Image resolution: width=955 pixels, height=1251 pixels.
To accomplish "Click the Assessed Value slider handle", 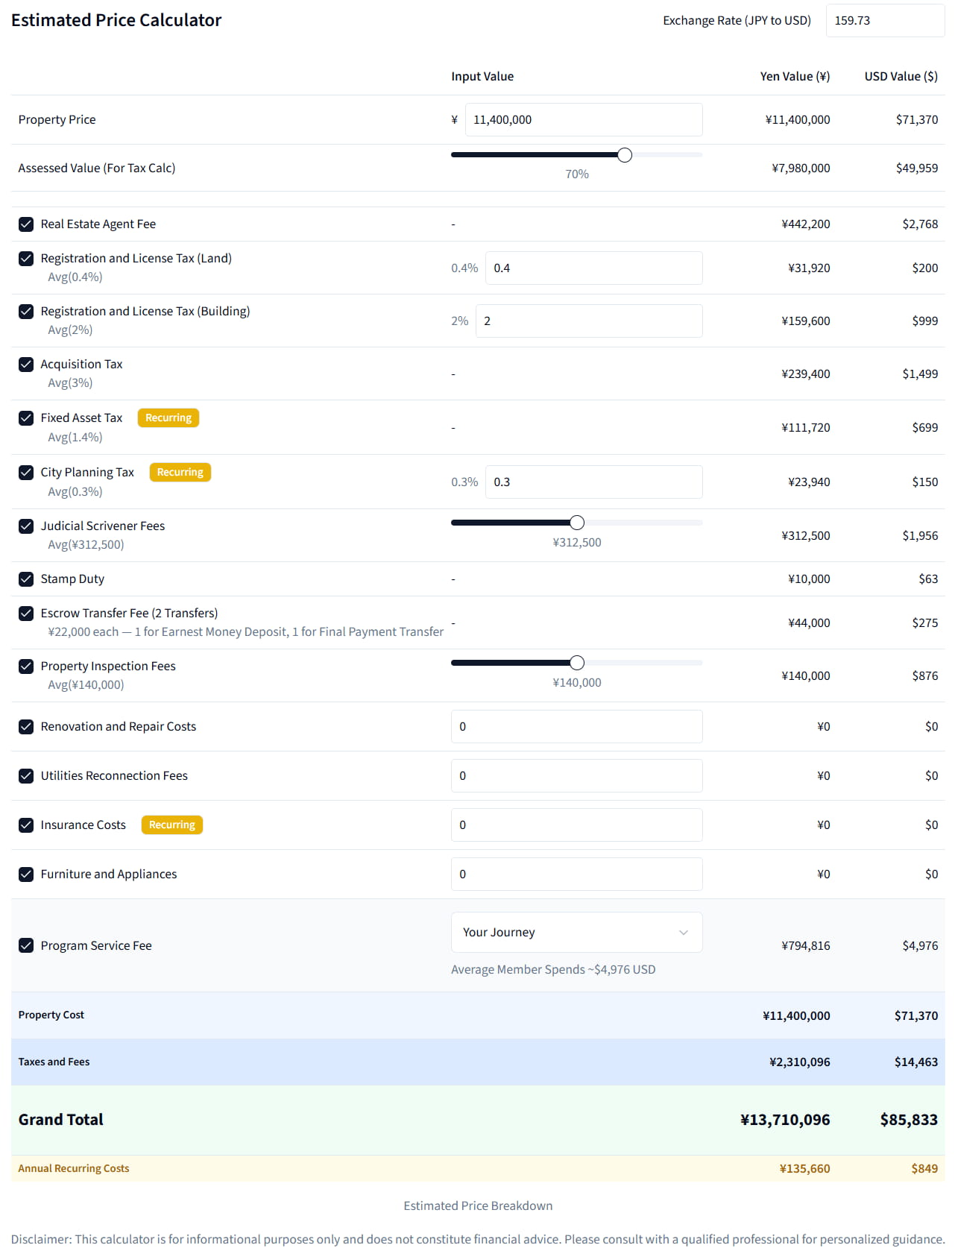I will (625, 155).
